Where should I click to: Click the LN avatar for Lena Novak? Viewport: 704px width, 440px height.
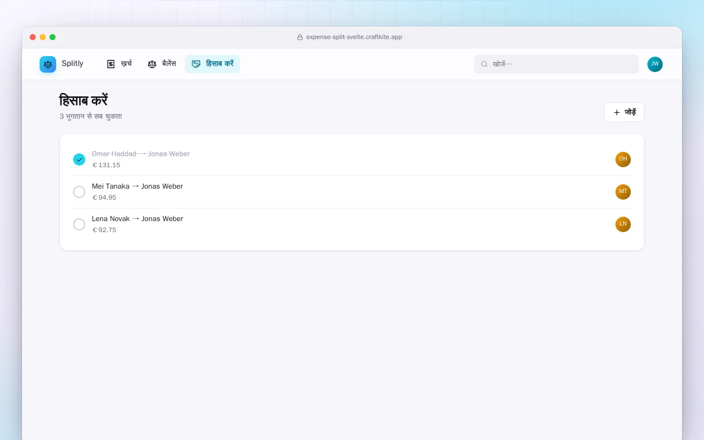click(x=623, y=224)
